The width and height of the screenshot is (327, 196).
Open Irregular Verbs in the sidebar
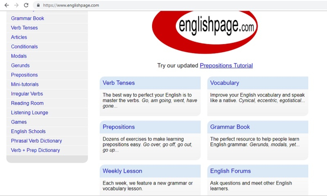(27, 94)
